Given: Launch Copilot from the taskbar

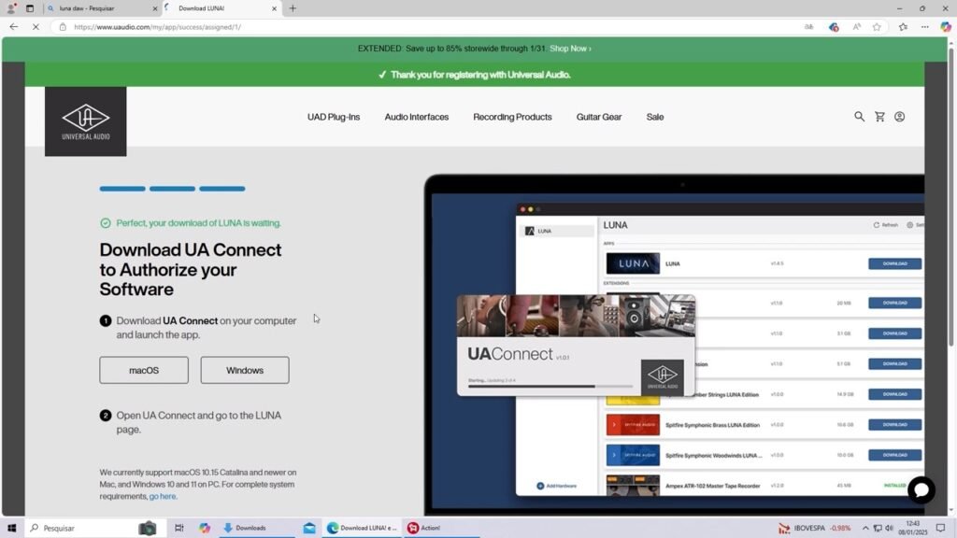Looking at the screenshot, I should (205, 528).
